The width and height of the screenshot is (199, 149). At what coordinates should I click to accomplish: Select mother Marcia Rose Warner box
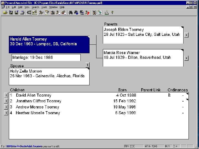[x=143, y=58]
